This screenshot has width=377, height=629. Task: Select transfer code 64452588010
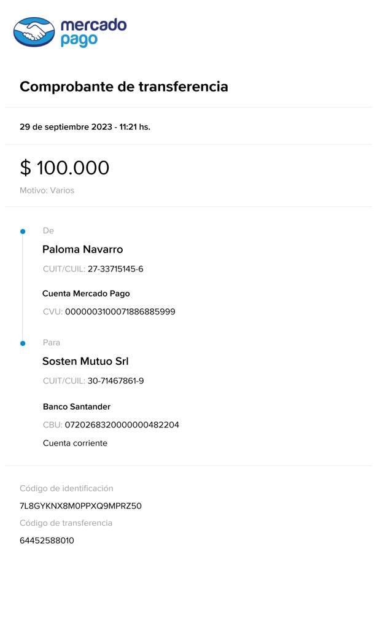(x=47, y=541)
